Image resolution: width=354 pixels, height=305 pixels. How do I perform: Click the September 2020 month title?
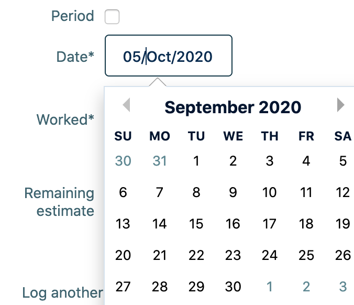(x=233, y=107)
